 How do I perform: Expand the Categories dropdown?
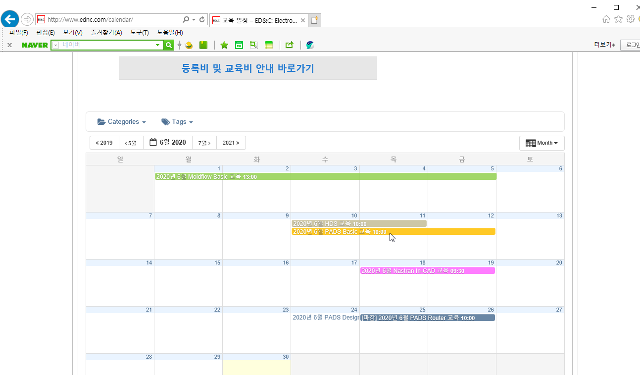point(122,122)
